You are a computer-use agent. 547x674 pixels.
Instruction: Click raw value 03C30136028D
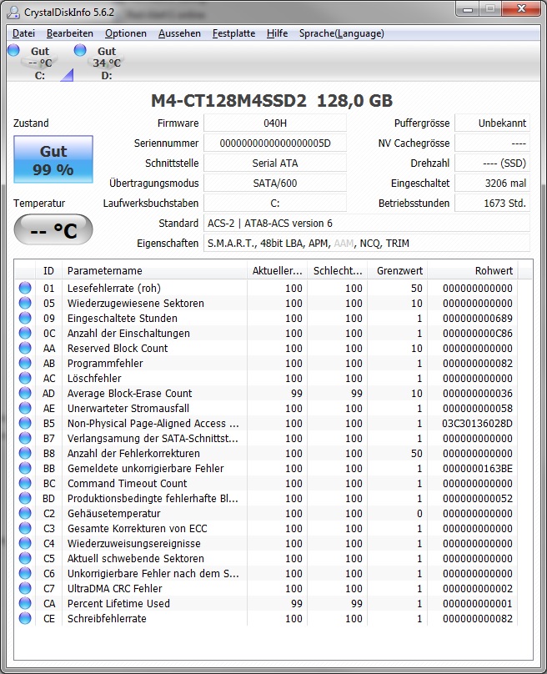coord(478,424)
